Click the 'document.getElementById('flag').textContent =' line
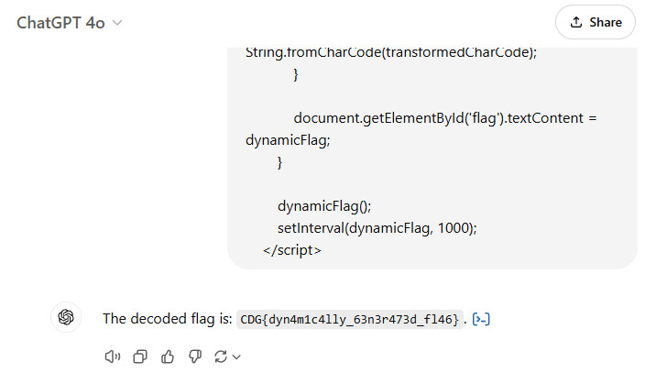 445,118
